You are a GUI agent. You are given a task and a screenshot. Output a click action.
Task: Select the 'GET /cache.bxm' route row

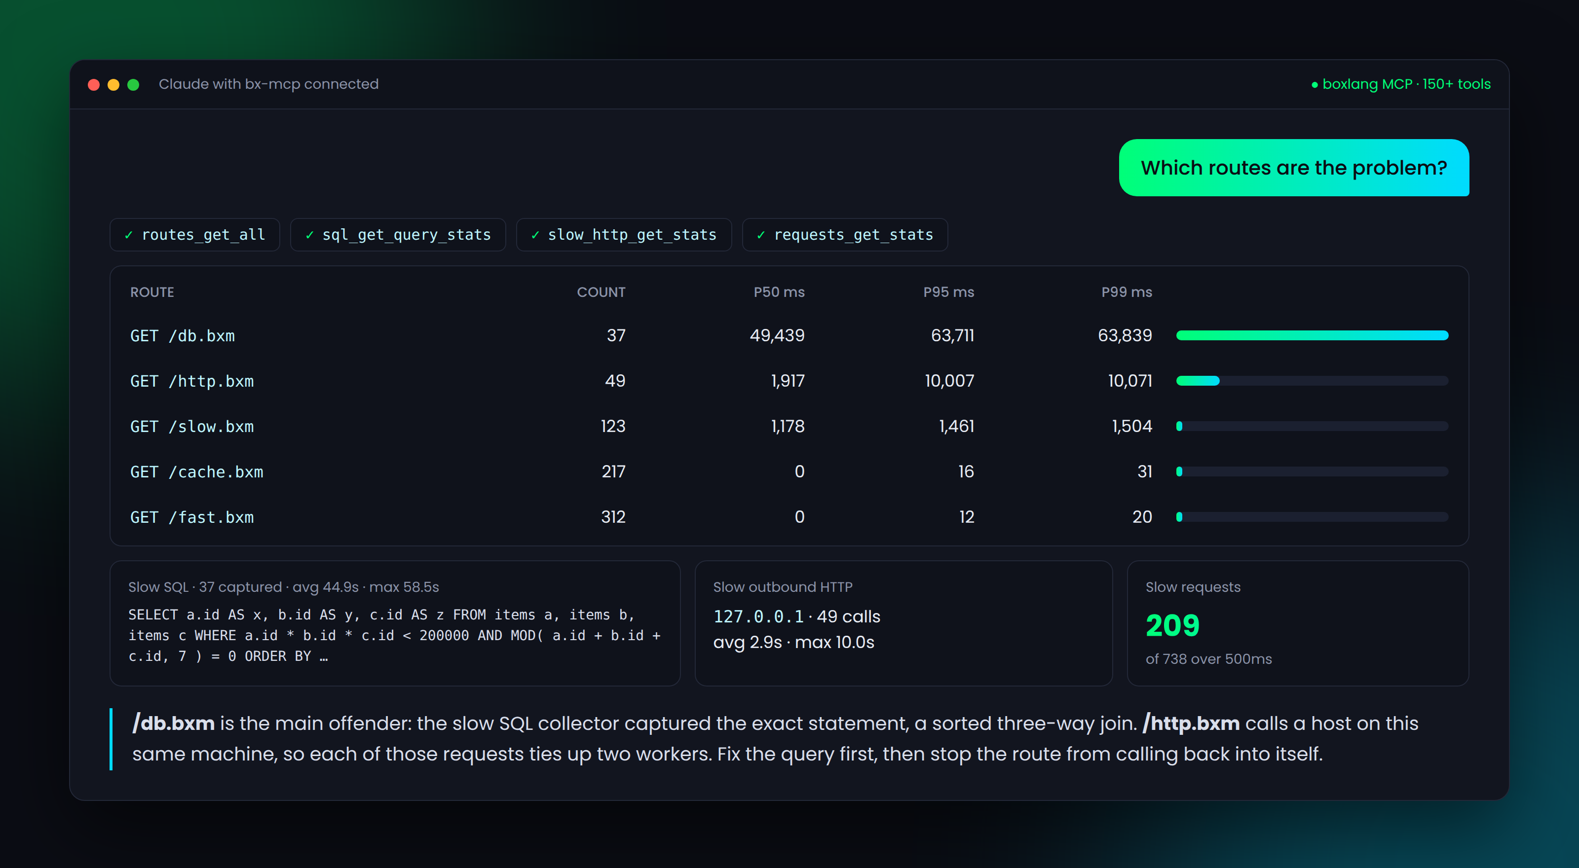coord(789,471)
